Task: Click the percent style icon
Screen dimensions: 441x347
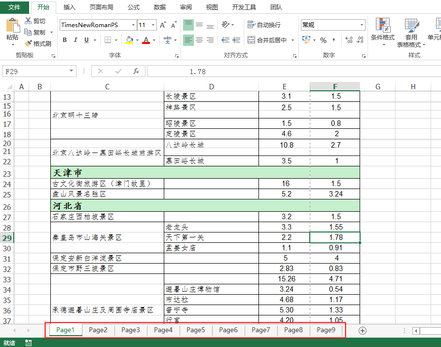Action: click(x=323, y=40)
